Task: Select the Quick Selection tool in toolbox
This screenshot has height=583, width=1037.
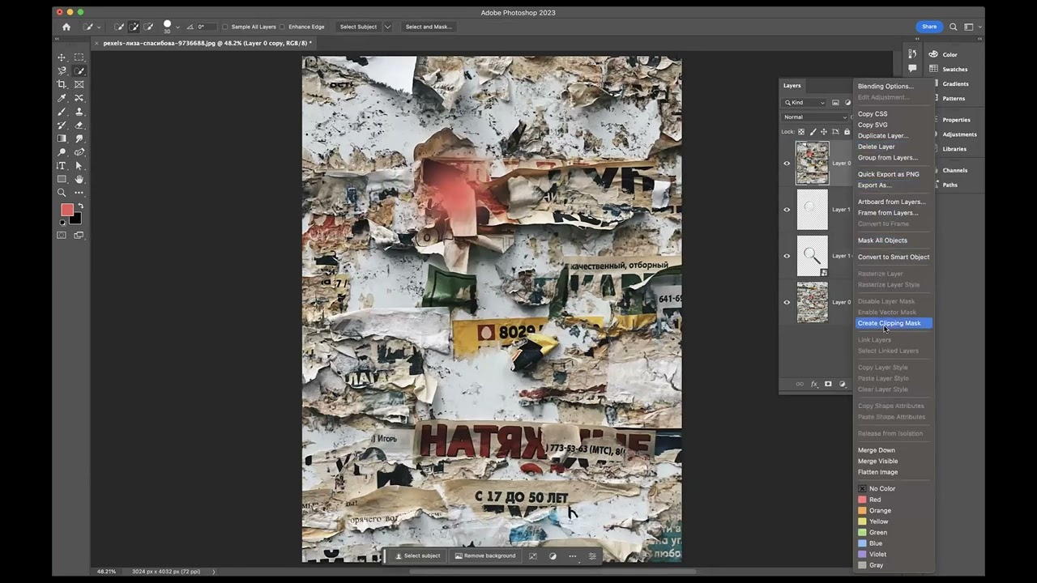Action: 79,71
